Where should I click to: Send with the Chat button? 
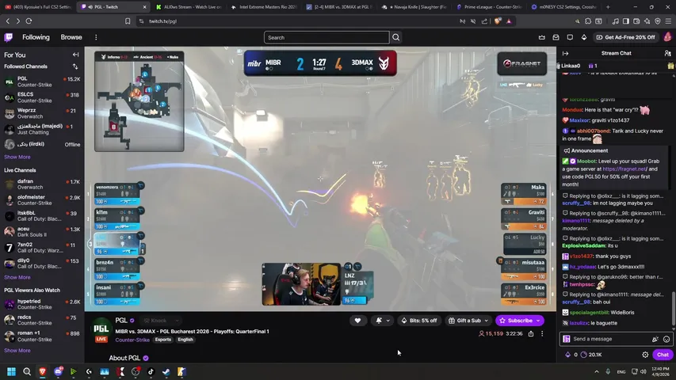[x=663, y=355]
